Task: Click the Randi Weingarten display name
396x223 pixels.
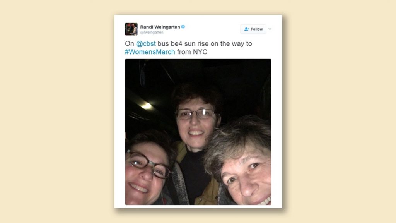Action: [160, 27]
